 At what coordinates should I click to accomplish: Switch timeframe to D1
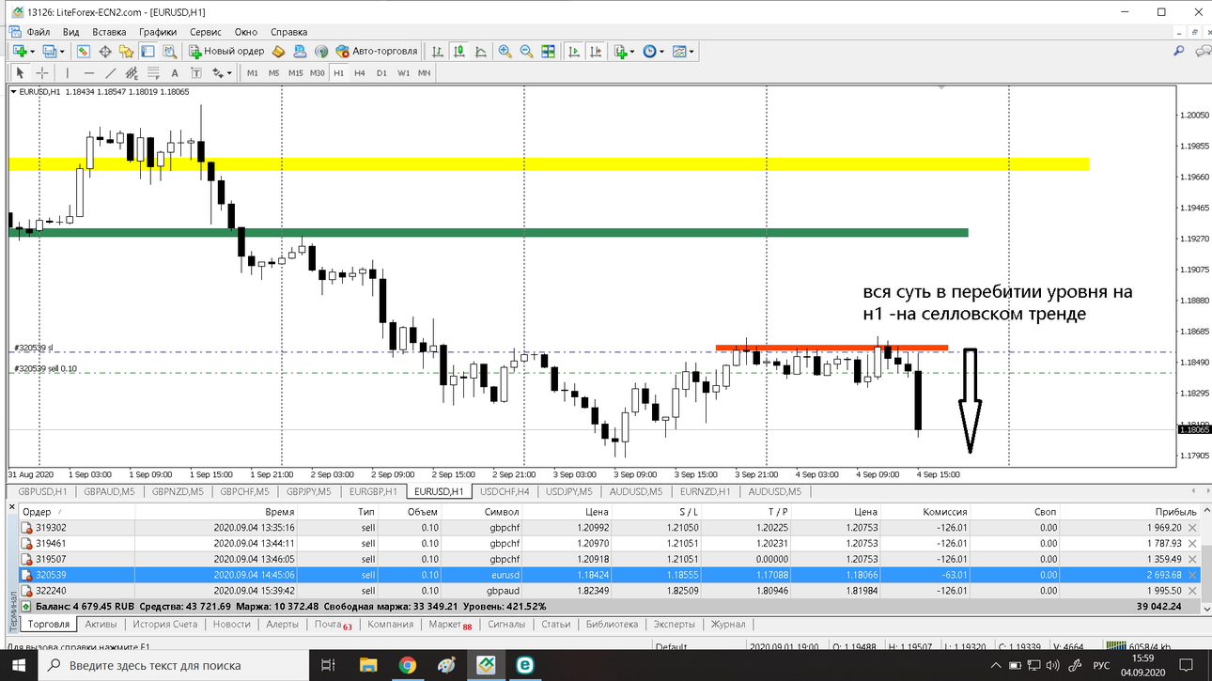point(381,73)
